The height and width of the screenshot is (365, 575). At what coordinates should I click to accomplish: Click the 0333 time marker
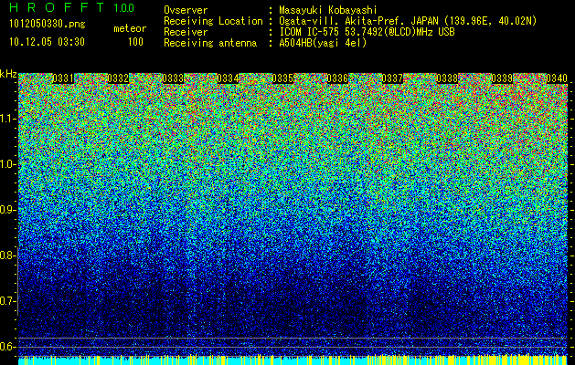point(173,78)
